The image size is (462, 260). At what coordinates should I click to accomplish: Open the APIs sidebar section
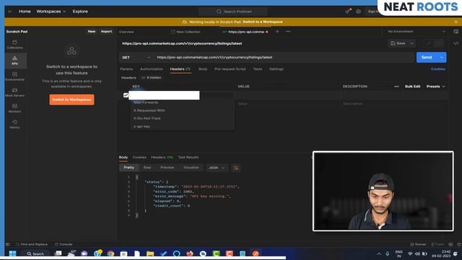[x=14, y=61]
